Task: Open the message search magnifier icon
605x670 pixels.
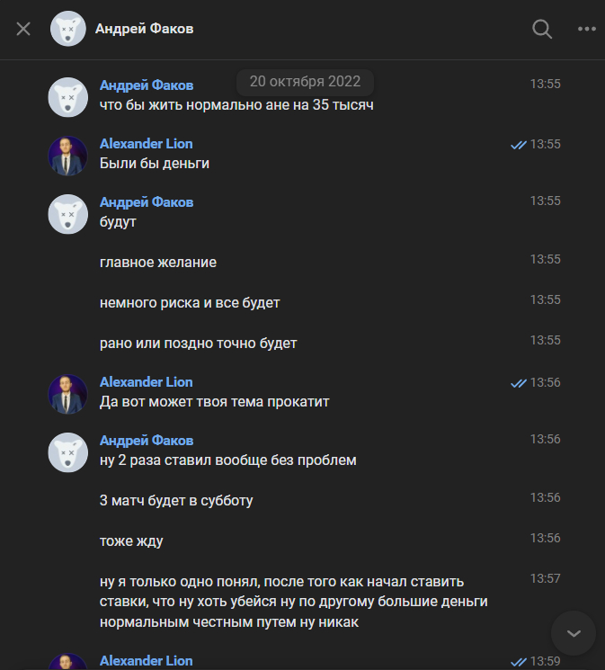Action: point(542,29)
